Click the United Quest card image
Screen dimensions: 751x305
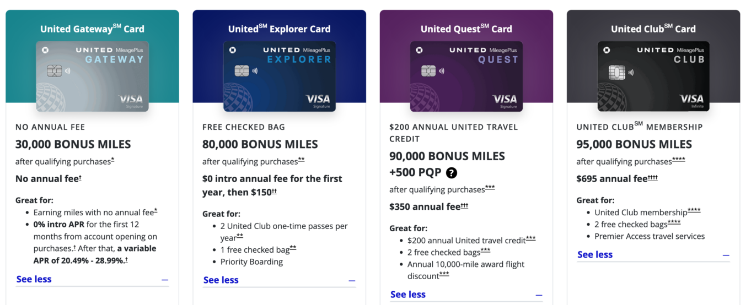[466, 77]
